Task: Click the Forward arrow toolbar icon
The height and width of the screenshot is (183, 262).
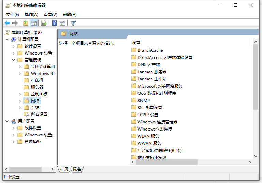Action: [15, 23]
